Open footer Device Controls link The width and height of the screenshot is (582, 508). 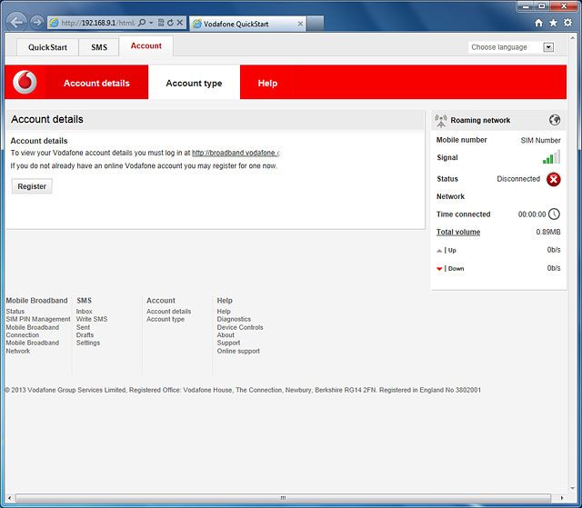click(x=240, y=327)
